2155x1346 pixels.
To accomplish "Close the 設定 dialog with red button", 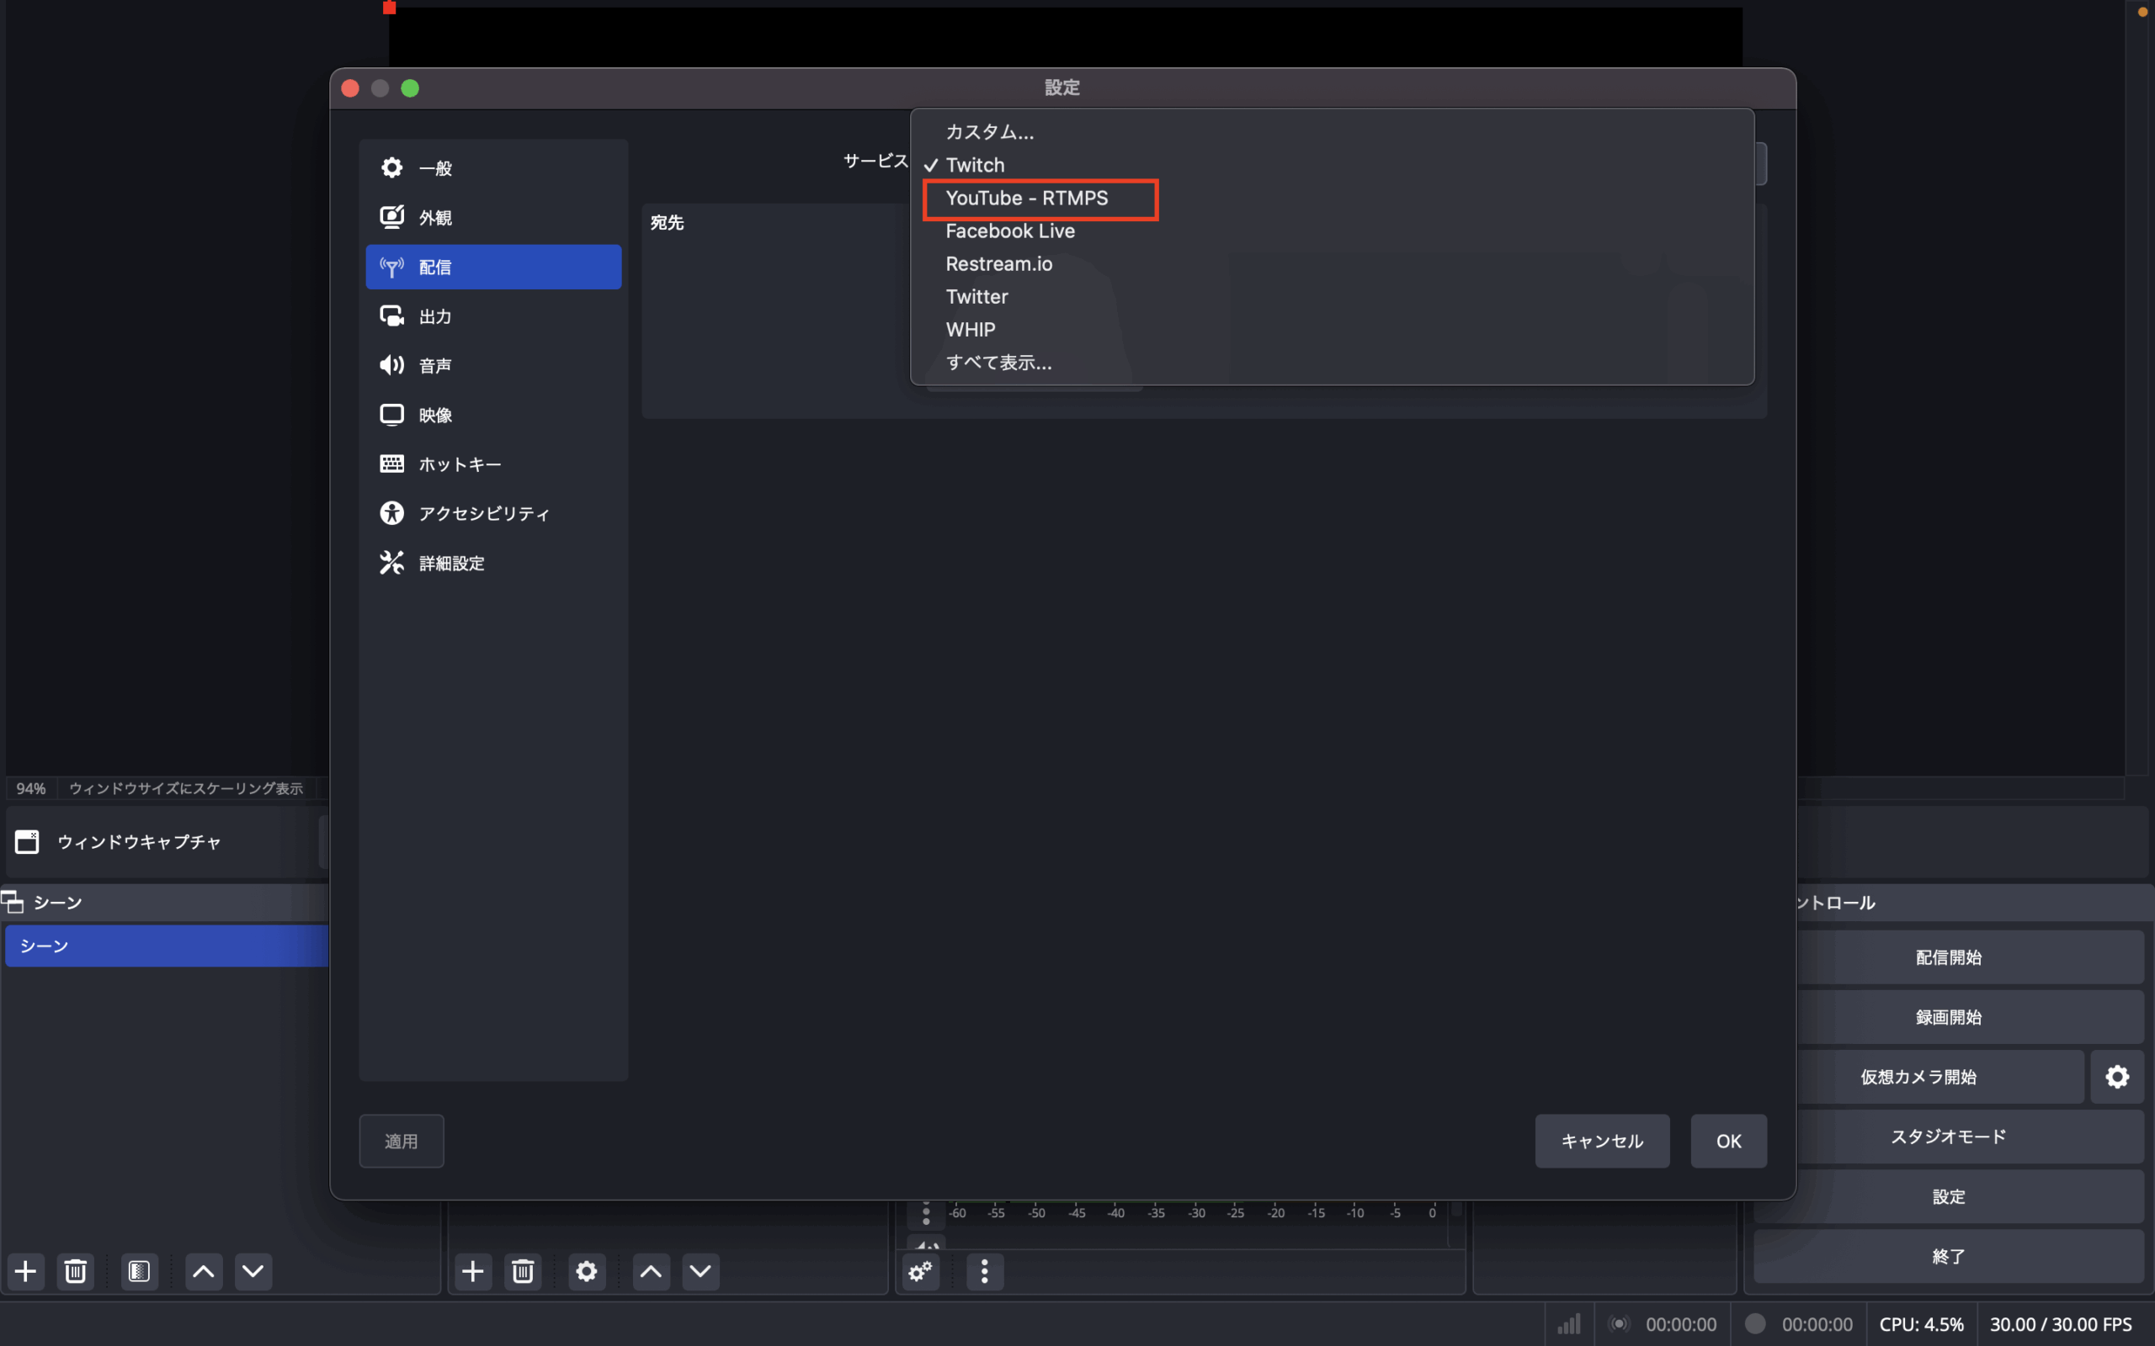I will coord(350,88).
